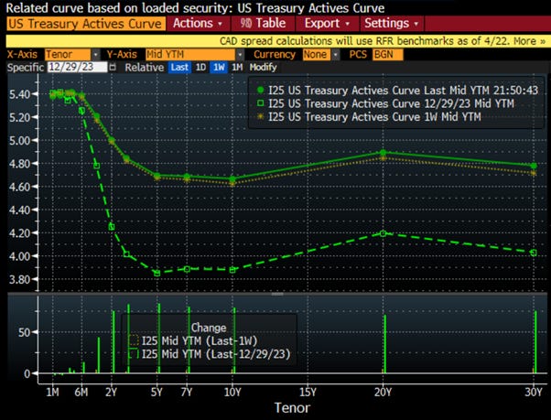Click the 2Y change bar in lower panel
The image size is (551, 420).
pos(113,342)
